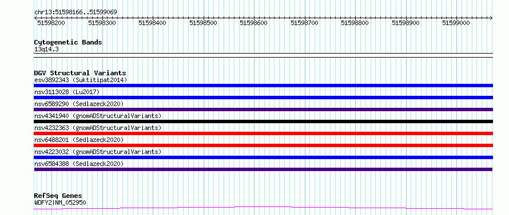This screenshot has height=215, width=509.
Task: Click ruler position 51598400
Action: pos(153,23)
